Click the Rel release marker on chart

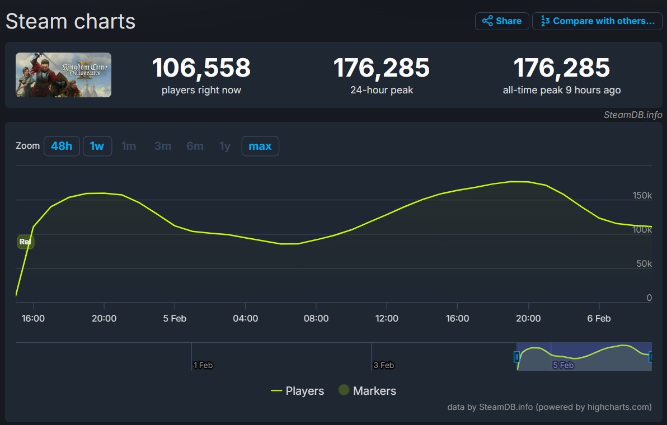pos(26,242)
